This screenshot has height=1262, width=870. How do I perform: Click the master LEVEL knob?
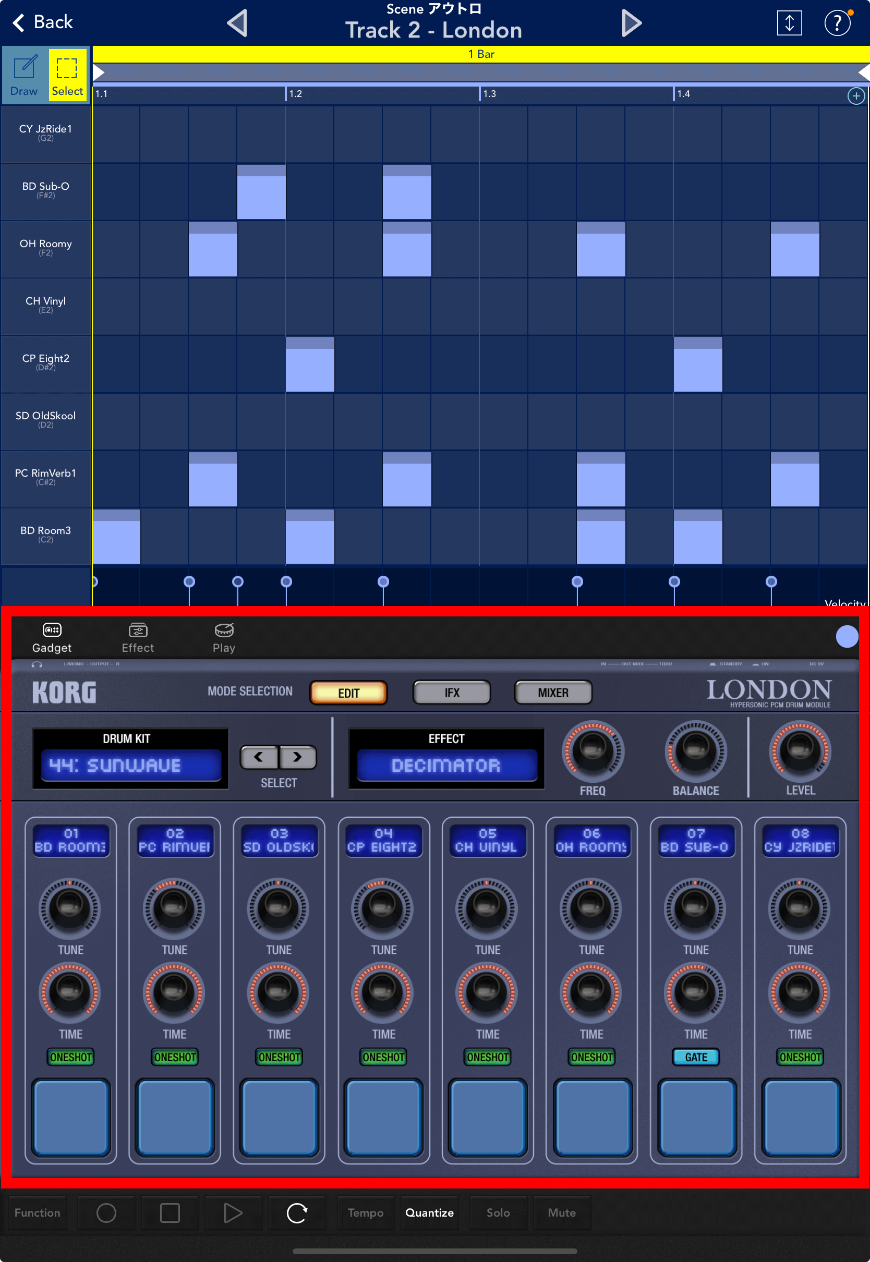800,751
